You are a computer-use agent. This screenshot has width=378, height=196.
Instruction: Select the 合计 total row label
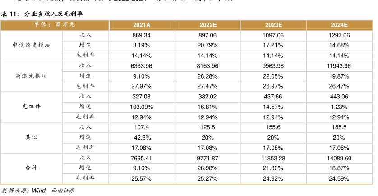[x=32, y=168]
